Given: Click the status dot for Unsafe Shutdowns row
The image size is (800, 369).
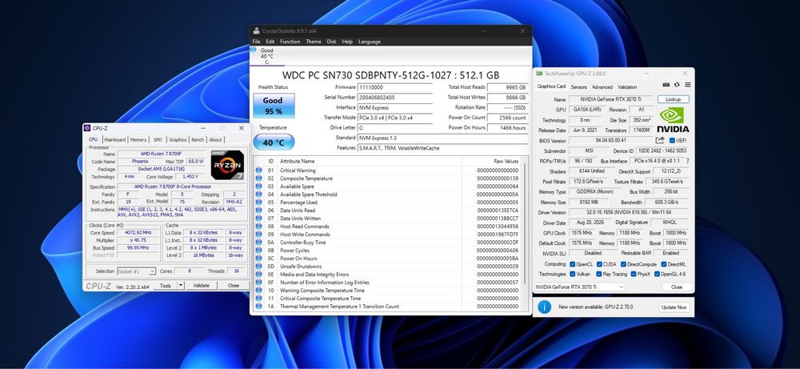Looking at the screenshot, I should tap(258, 267).
